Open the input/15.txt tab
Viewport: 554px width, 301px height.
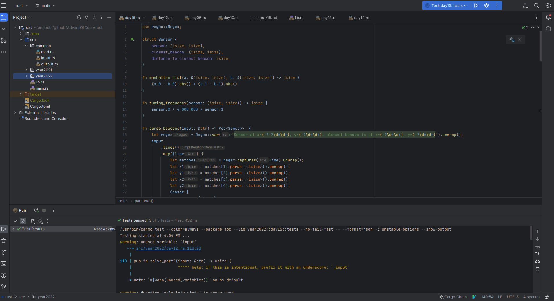266,18
